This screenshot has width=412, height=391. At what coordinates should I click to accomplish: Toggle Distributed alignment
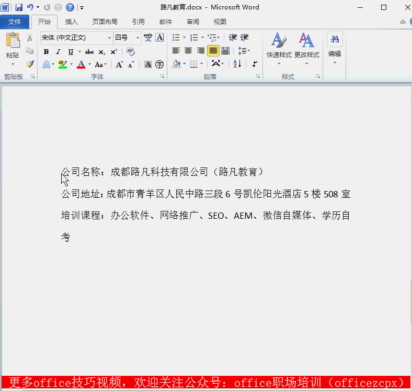coord(225,51)
